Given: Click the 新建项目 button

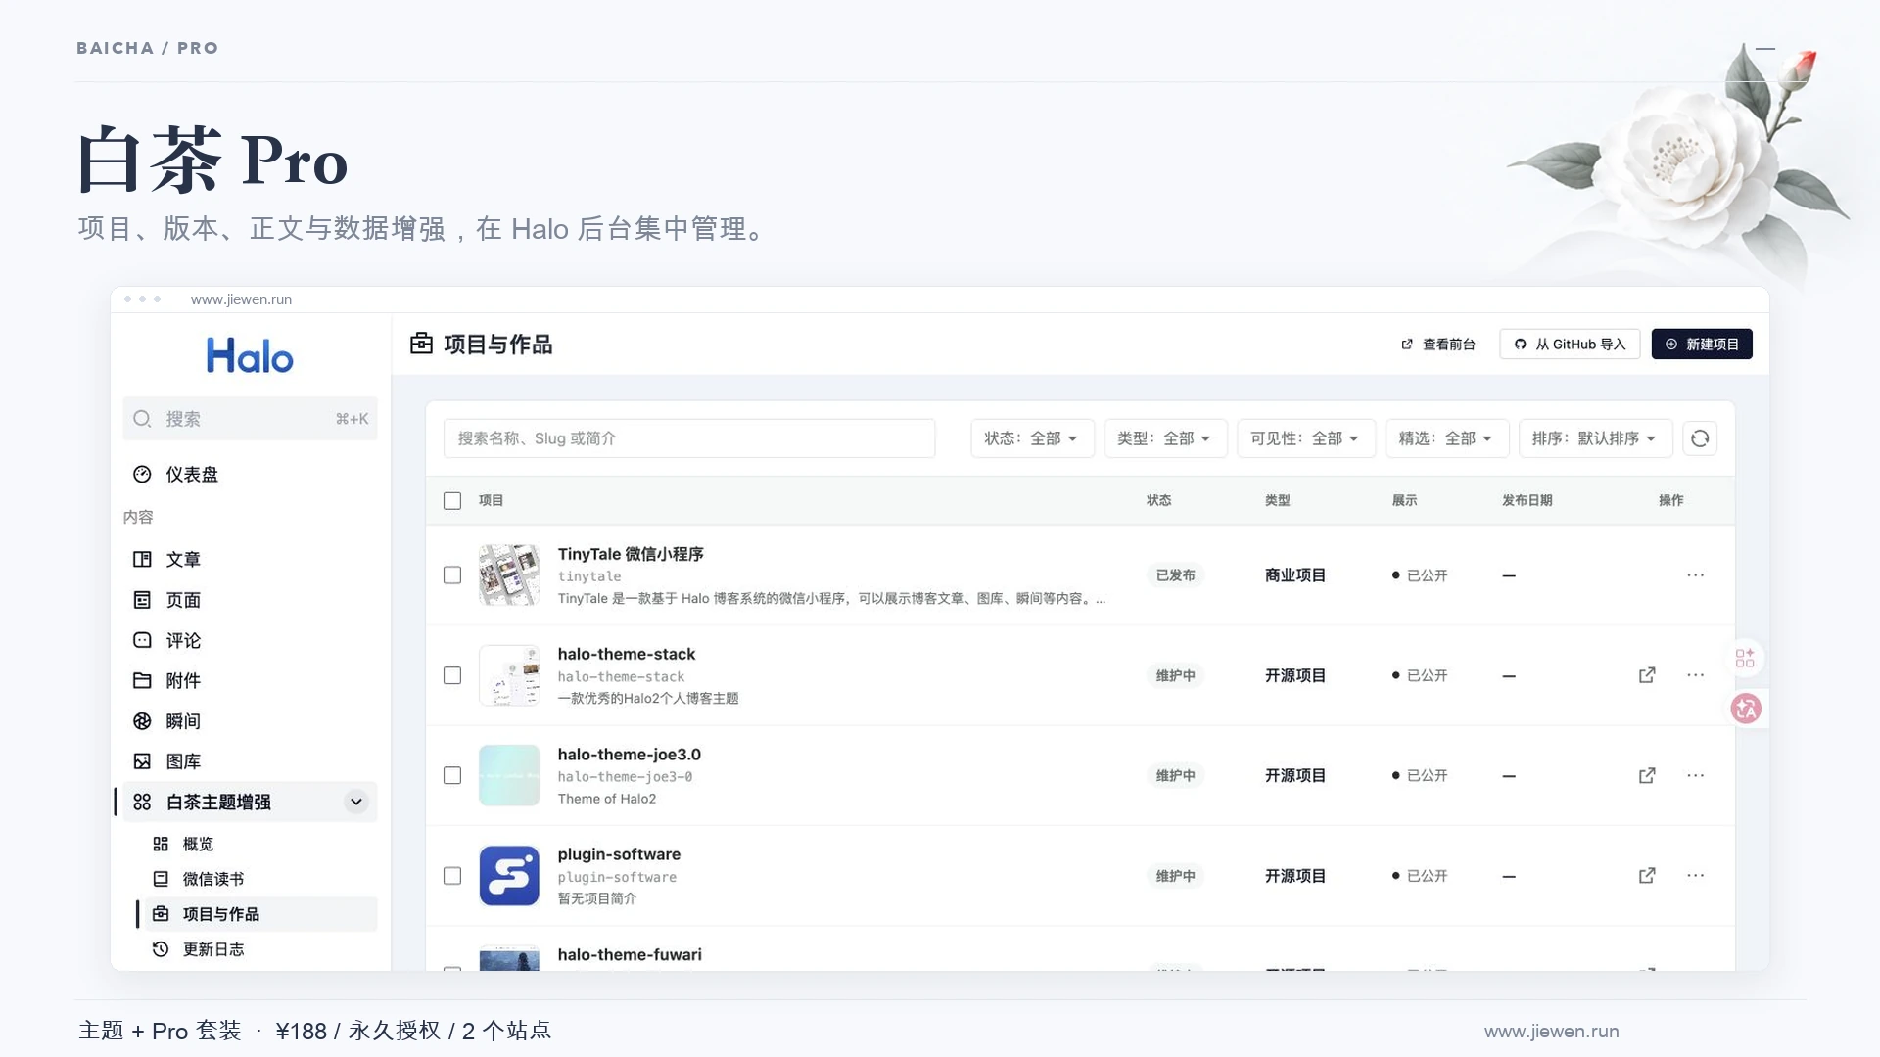Looking at the screenshot, I should (1702, 345).
